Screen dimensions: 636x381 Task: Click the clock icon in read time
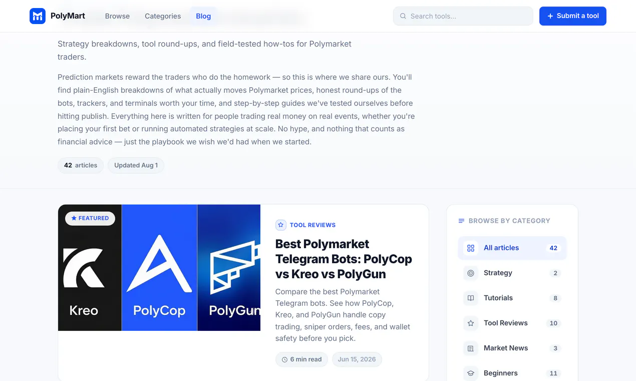point(285,359)
